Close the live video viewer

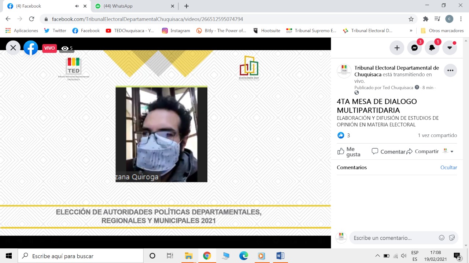[13, 48]
